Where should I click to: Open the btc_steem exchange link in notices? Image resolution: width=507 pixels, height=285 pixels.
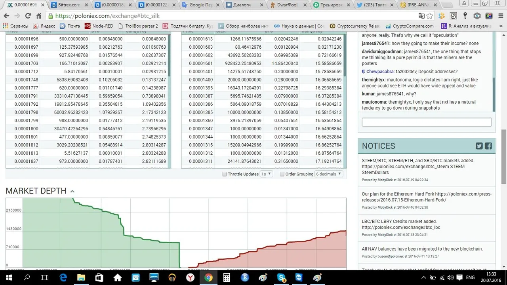pyautogui.click(x=406, y=167)
